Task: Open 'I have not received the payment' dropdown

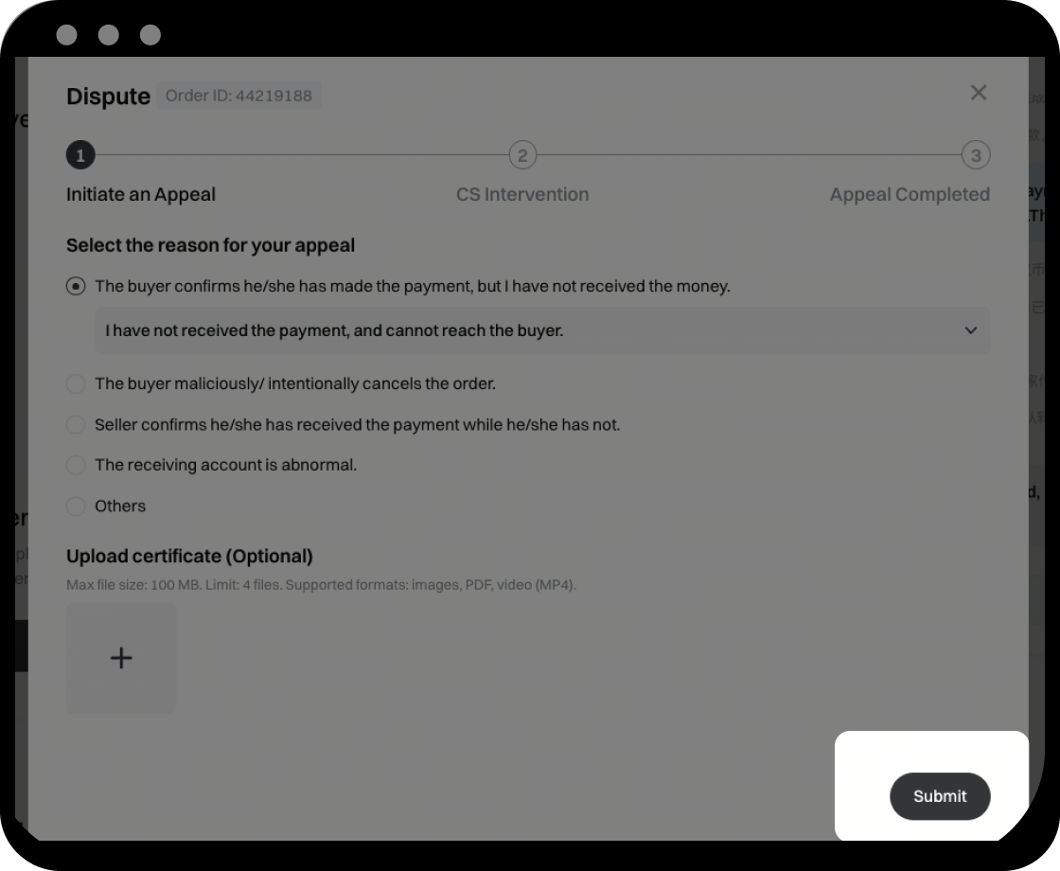Action: click(x=542, y=330)
